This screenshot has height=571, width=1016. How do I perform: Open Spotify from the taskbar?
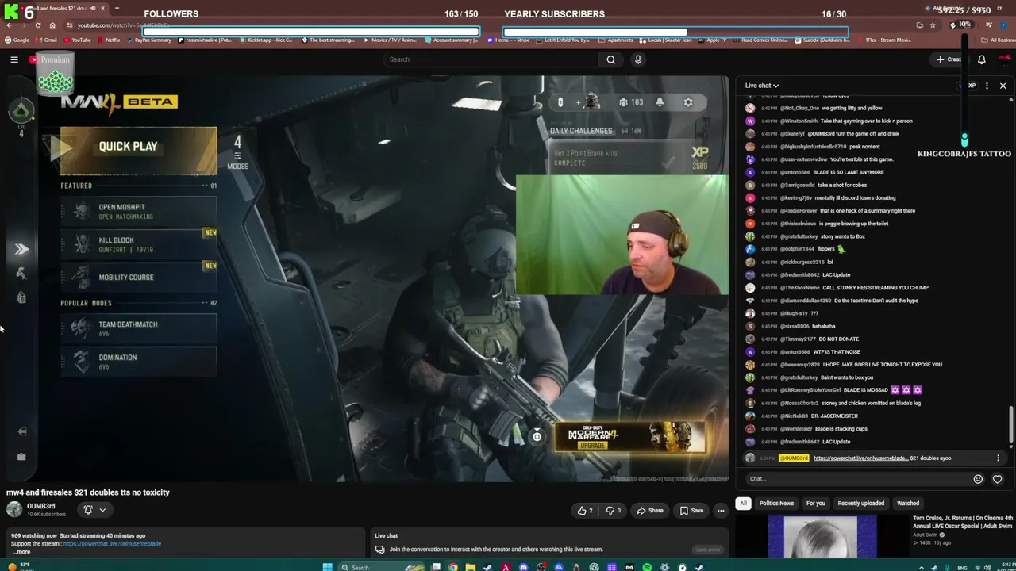coord(647,567)
